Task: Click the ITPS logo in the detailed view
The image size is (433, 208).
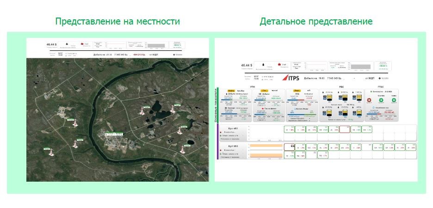Action: click(290, 78)
